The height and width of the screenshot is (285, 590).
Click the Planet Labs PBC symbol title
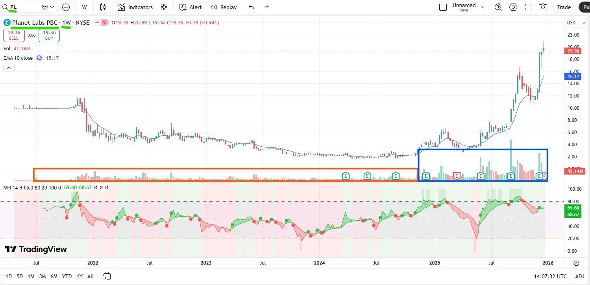35,22
